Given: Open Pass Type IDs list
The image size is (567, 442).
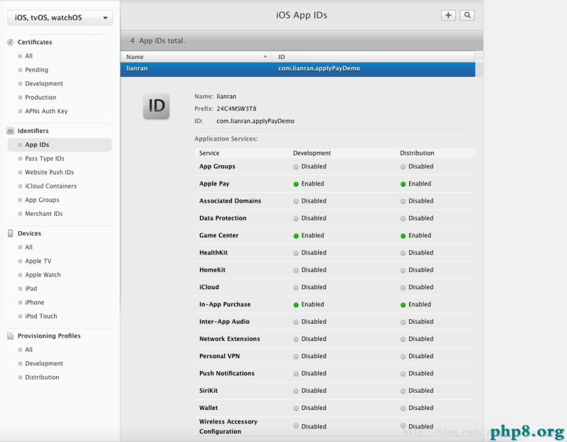Looking at the screenshot, I should coord(44,158).
